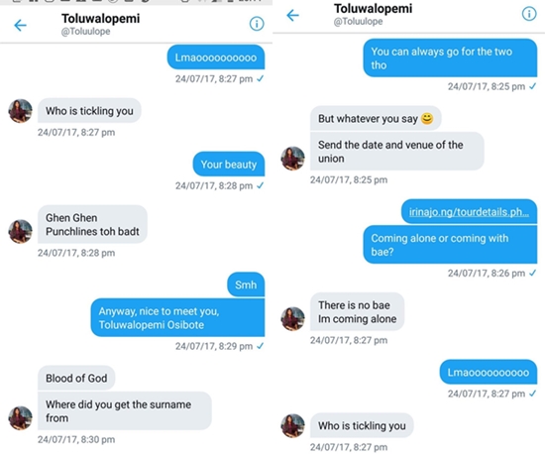Tap avatar beside 'There is no bae' message
The height and width of the screenshot is (454, 545).
click(x=292, y=318)
